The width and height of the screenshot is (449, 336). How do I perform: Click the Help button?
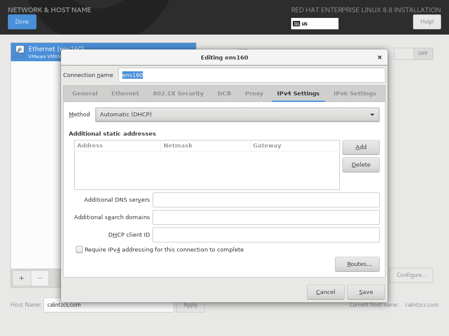[427, 21]
